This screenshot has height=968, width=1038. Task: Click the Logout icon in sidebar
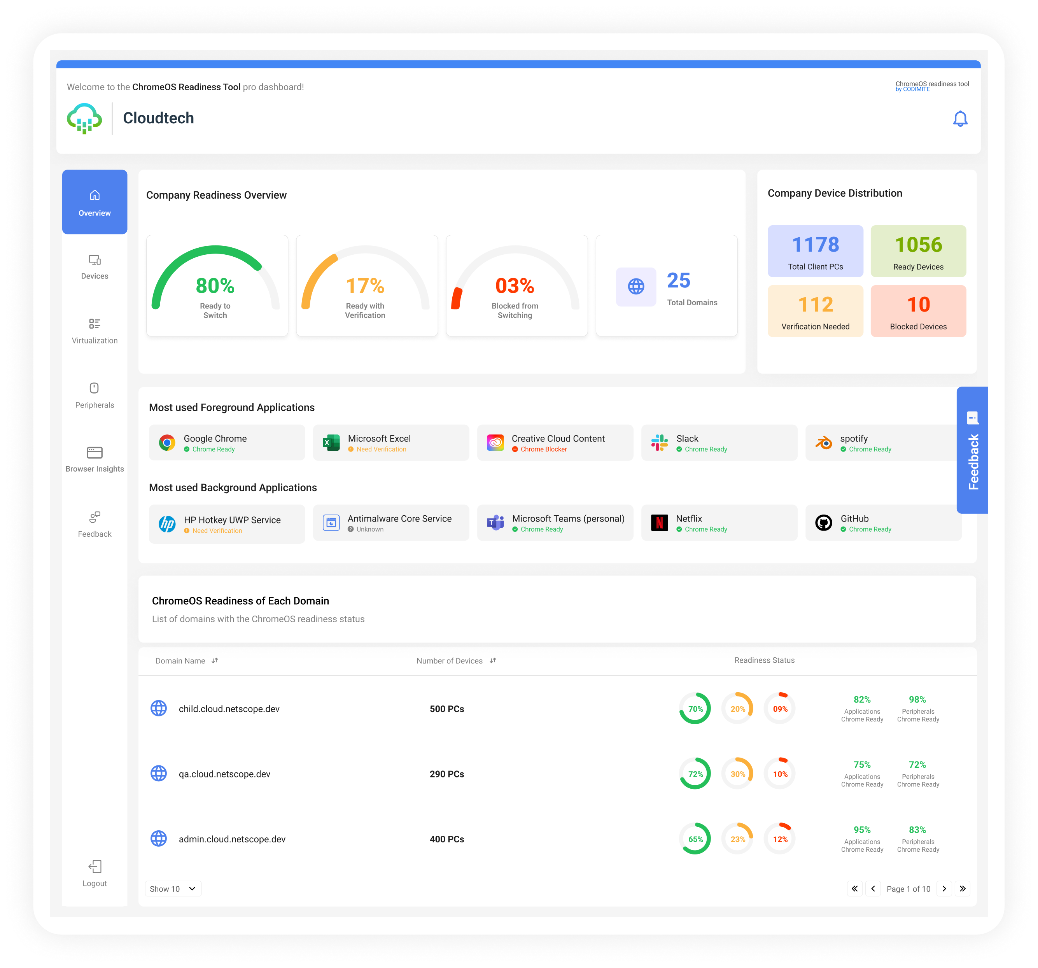95,867
